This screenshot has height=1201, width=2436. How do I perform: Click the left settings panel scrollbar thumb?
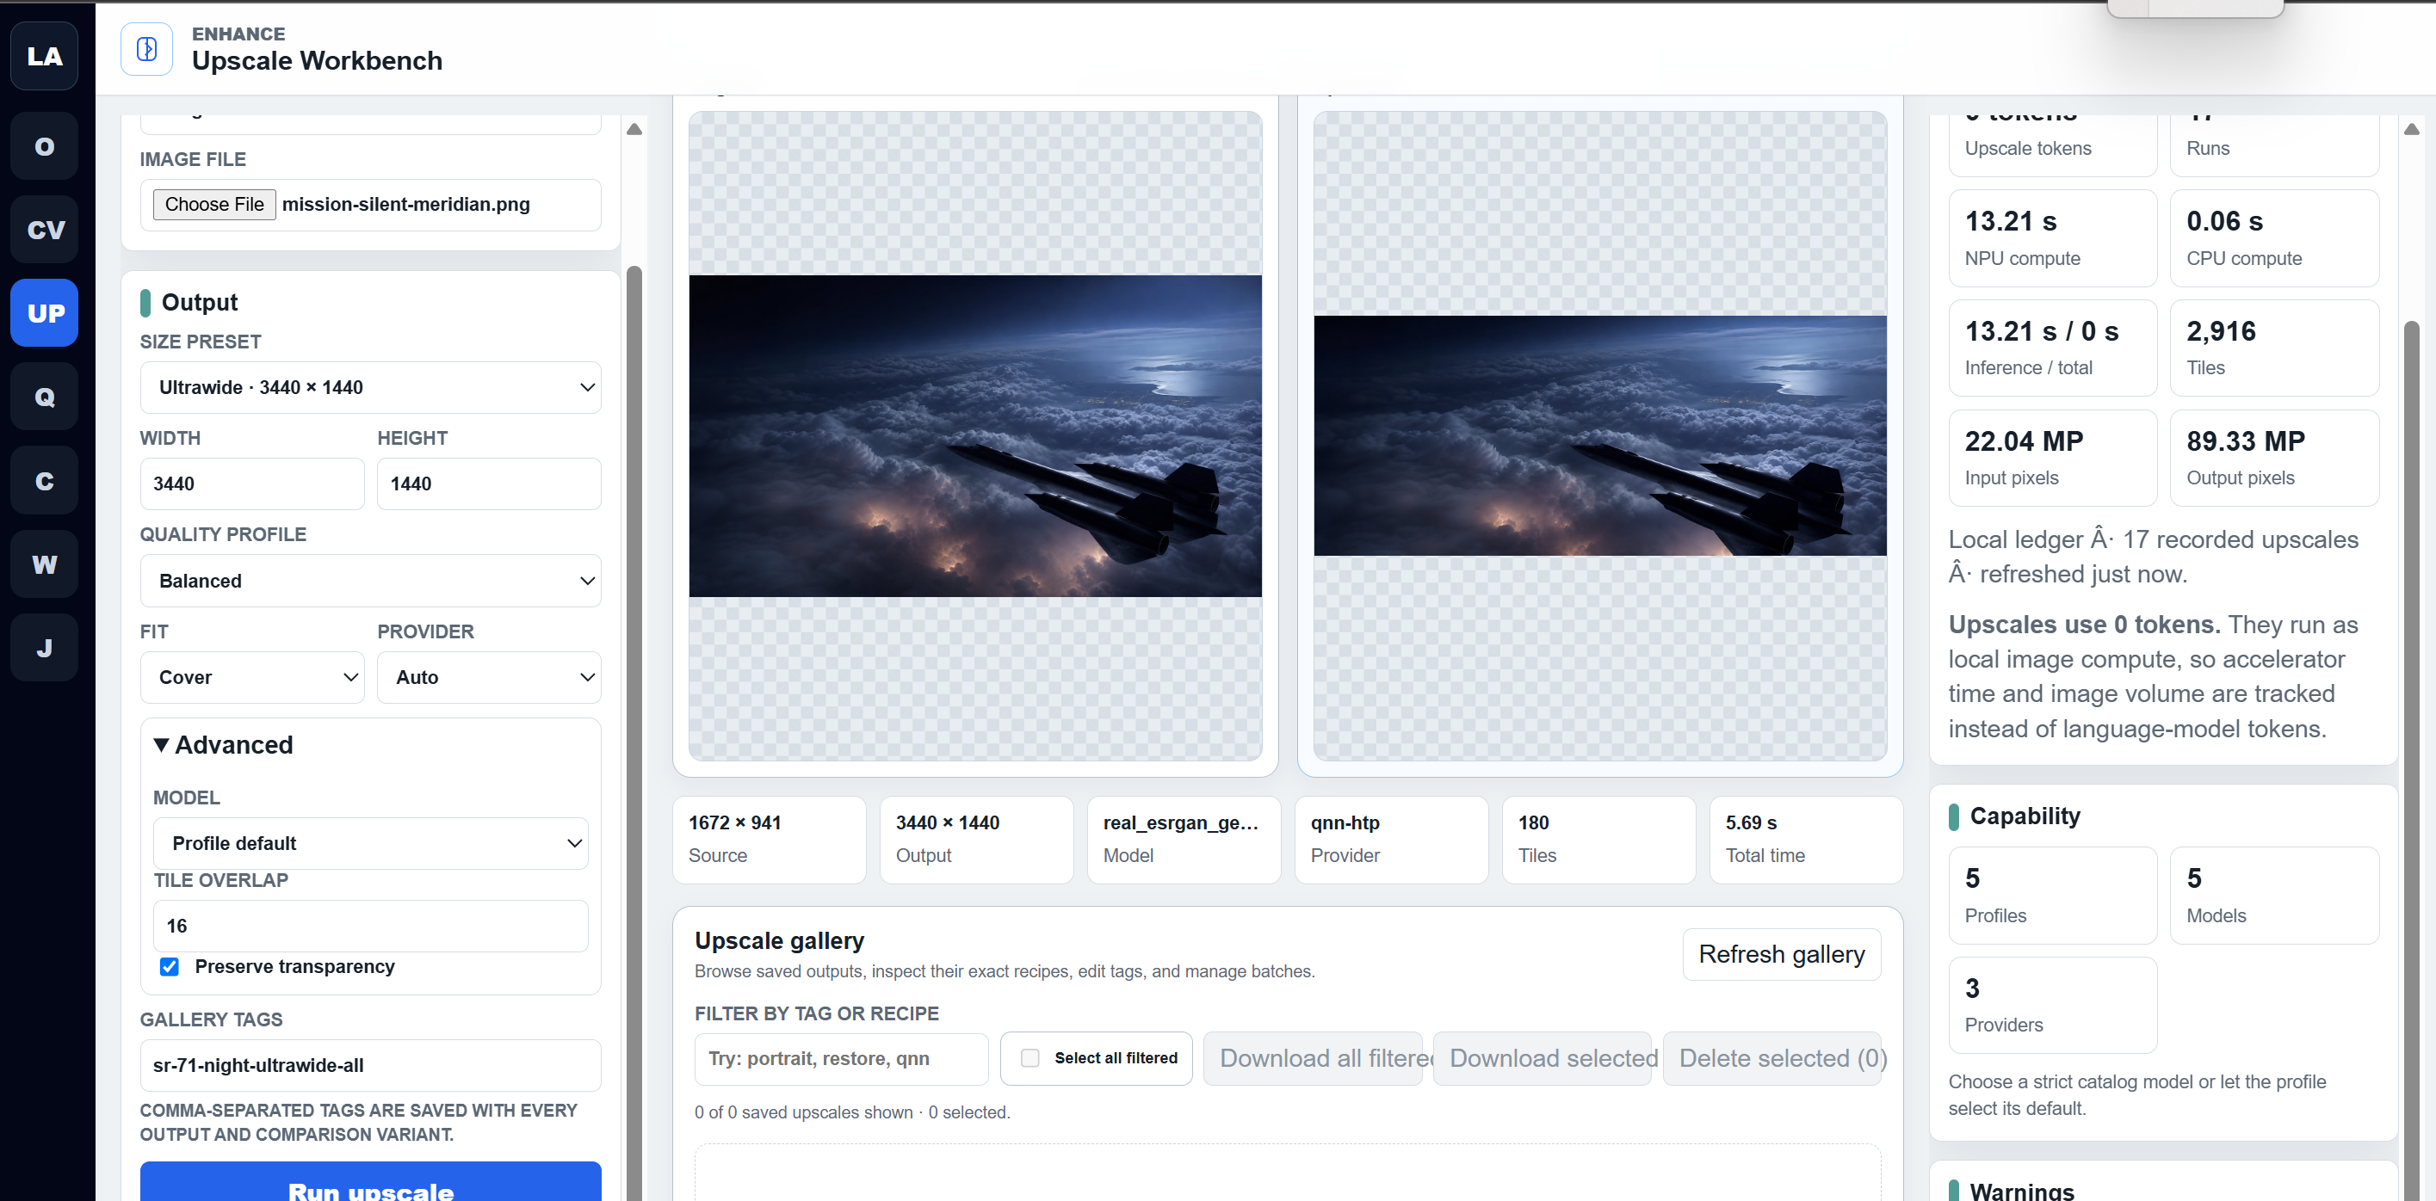click(x=634, y=733)
